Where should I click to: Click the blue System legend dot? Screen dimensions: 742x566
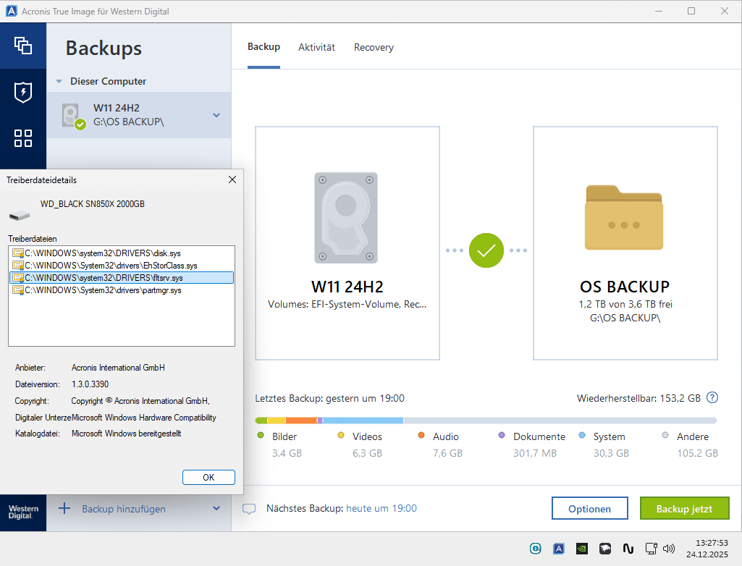[582, 436]
